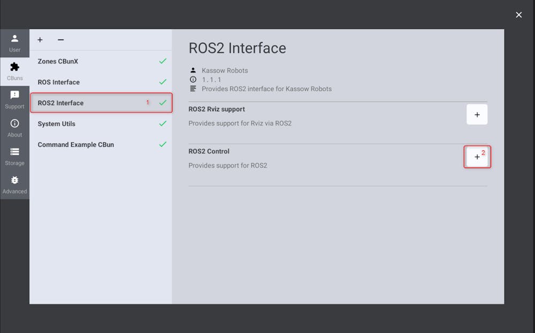Viewport: 535px width, 333px height.
Task: Click the version info icon
Action: tap(193, 79)
